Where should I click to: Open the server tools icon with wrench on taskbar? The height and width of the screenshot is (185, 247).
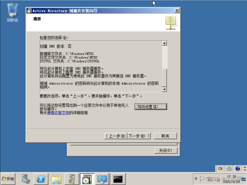point(72,179)
